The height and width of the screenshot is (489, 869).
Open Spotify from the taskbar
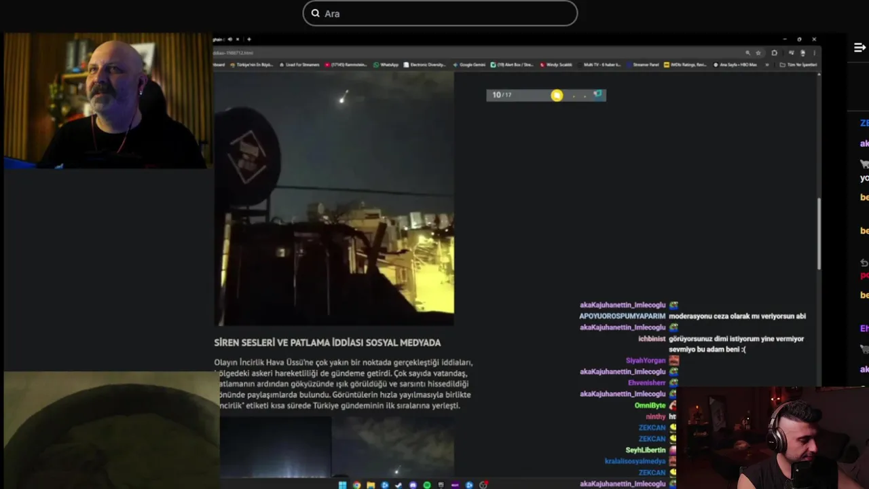(427, 484)
